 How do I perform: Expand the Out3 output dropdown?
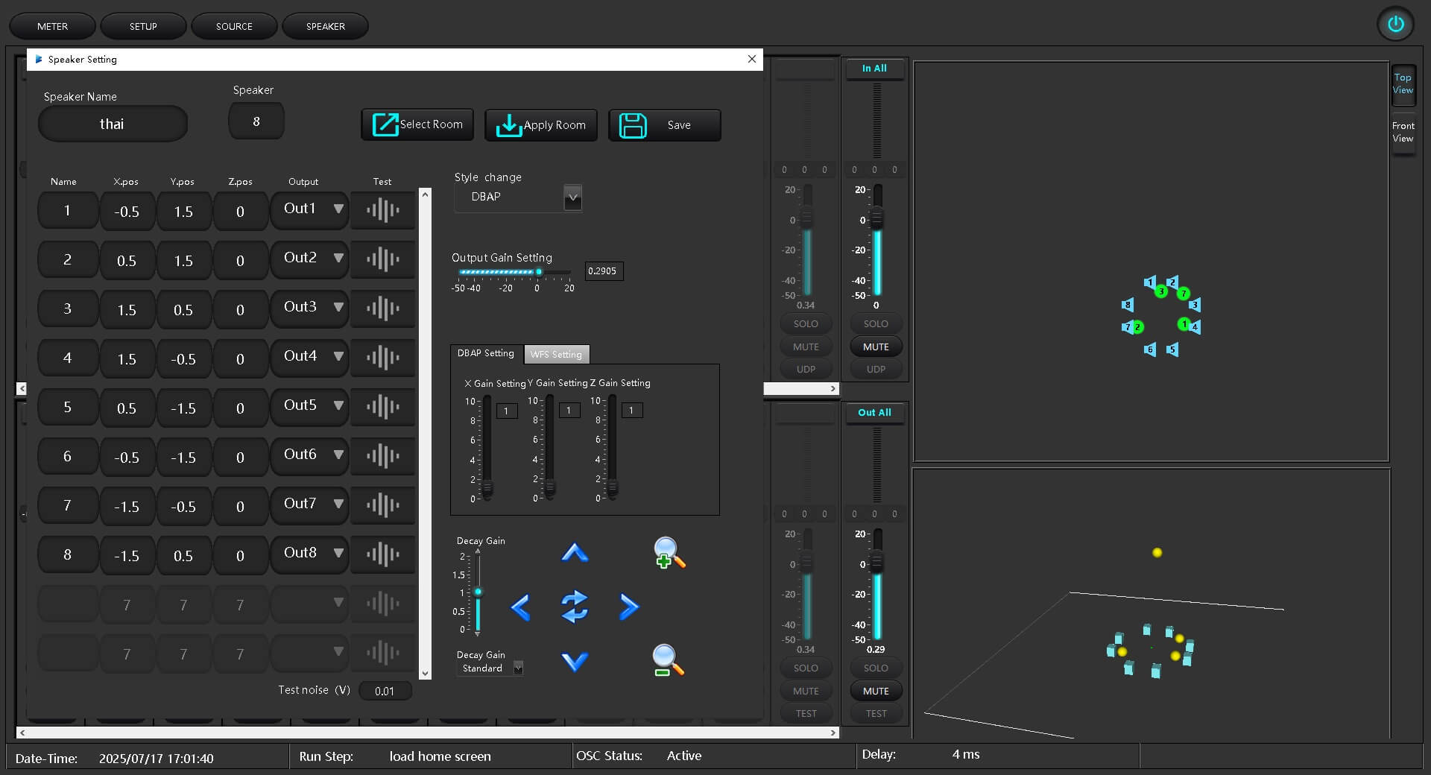338,307
